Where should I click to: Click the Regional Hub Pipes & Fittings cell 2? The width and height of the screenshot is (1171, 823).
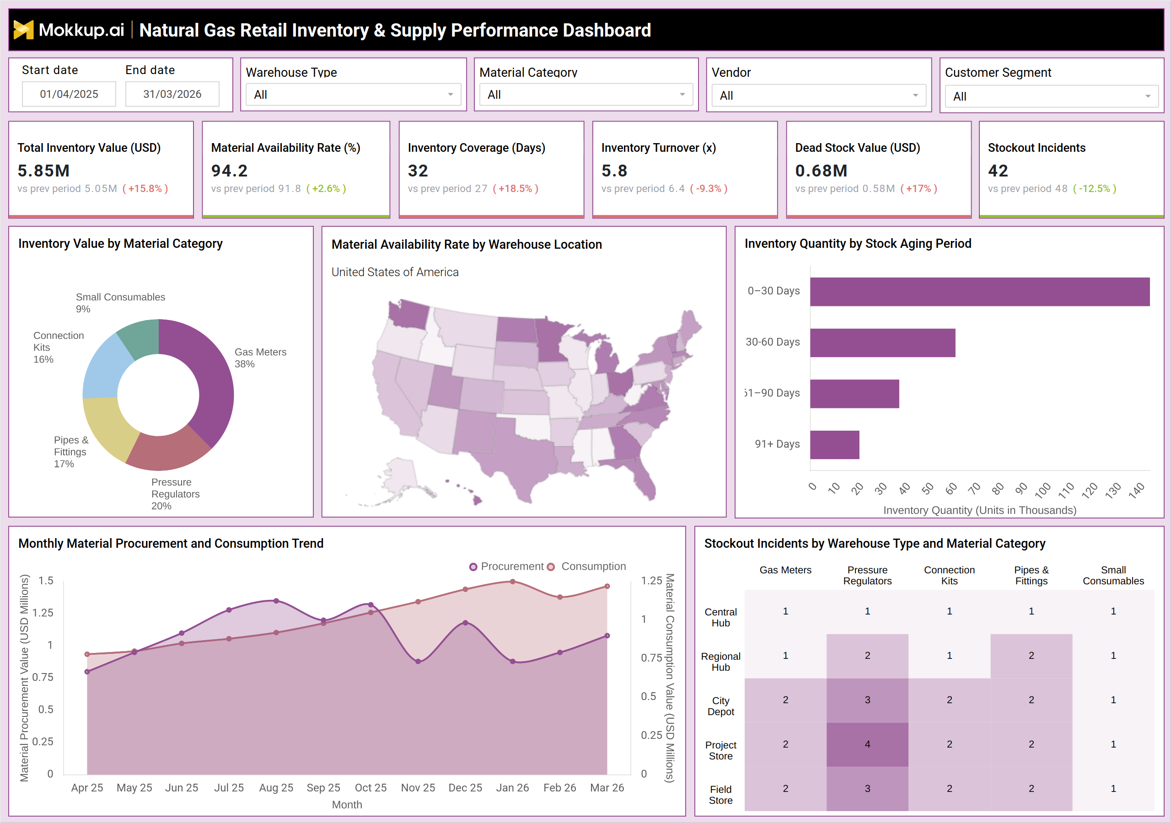(x=1031, y=656)
